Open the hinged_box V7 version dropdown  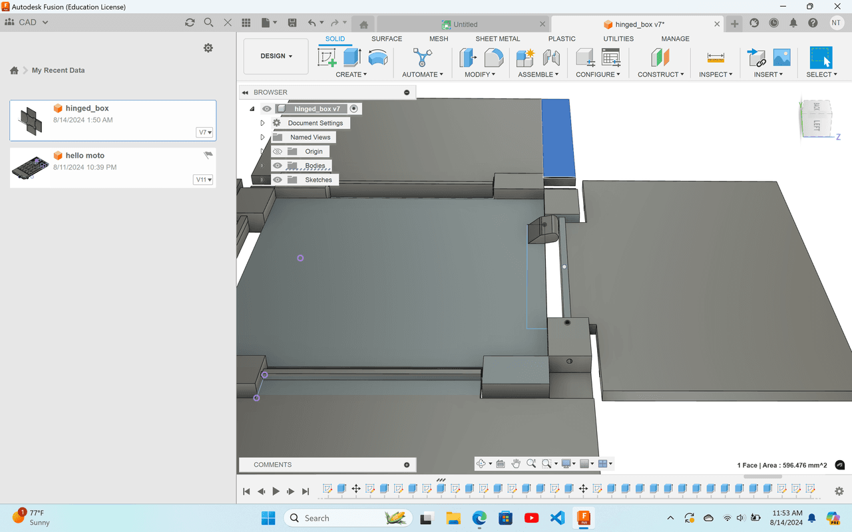204,132
